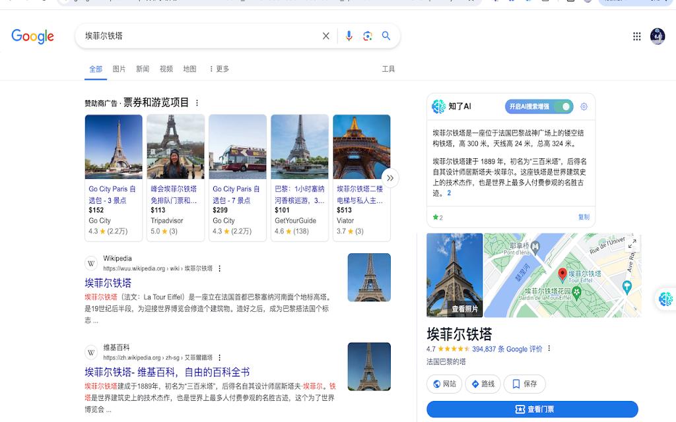Switch to the 地图 tab
The height and width of the screenshot is (422, 676).
point(189,69)
